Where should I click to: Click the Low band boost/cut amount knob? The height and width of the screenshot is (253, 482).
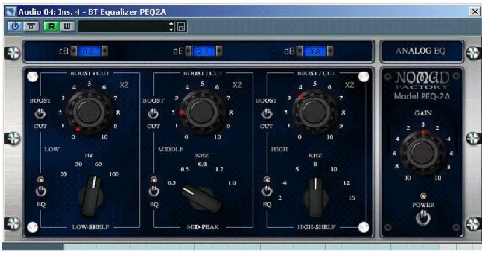pyautogui.click(x=88, y=110)
